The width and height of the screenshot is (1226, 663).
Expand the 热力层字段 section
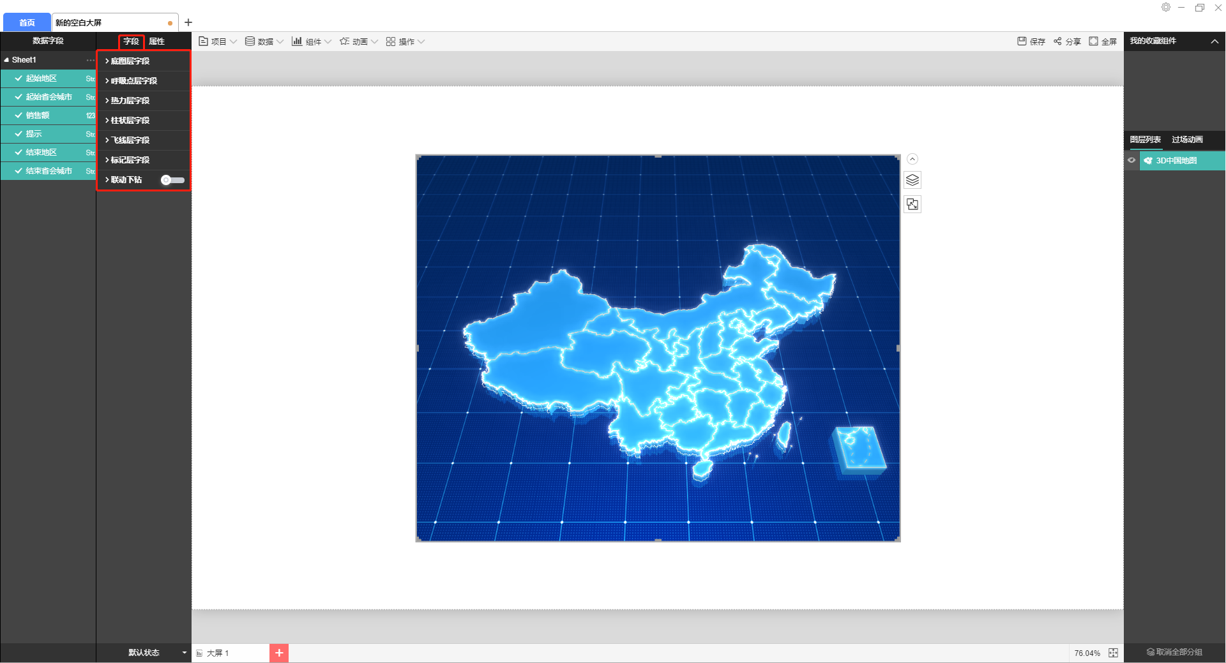(x=130, y=101)
